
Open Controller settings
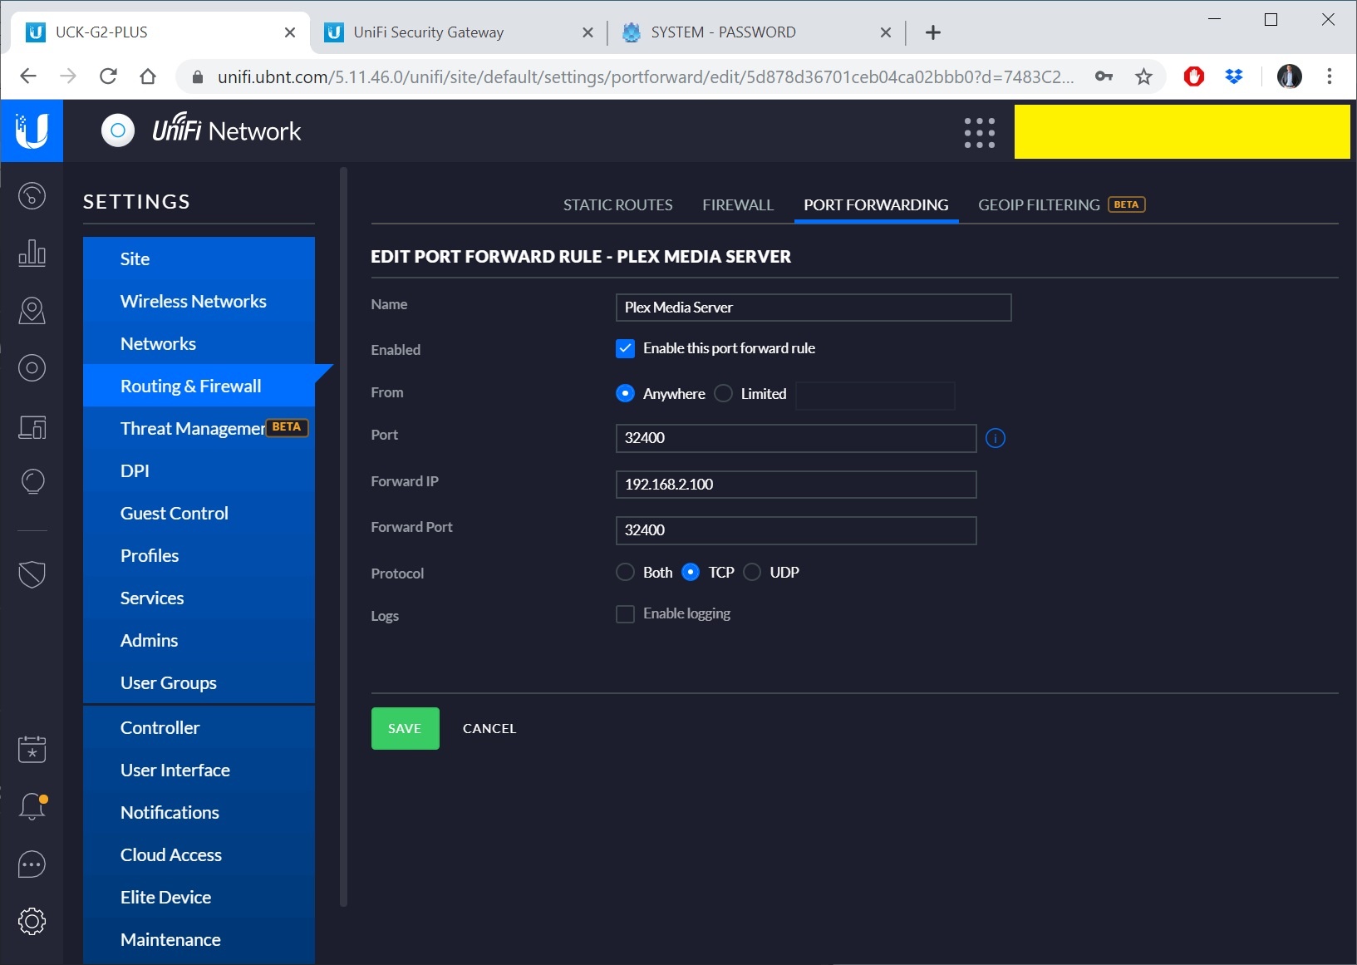(x=199, y=727)
